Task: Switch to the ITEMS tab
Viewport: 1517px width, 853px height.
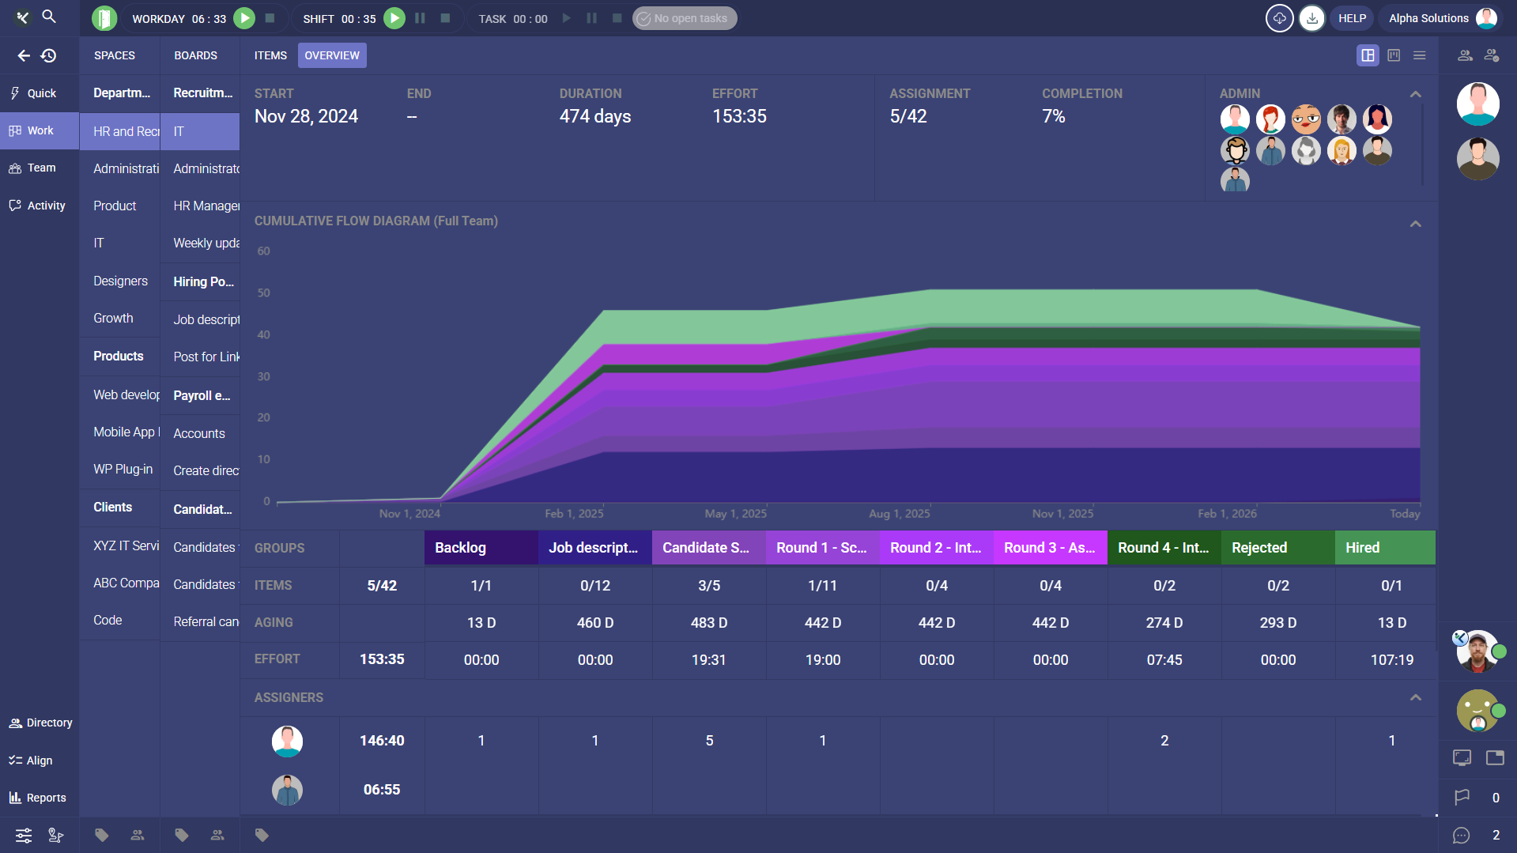Action: pos(270,55)
